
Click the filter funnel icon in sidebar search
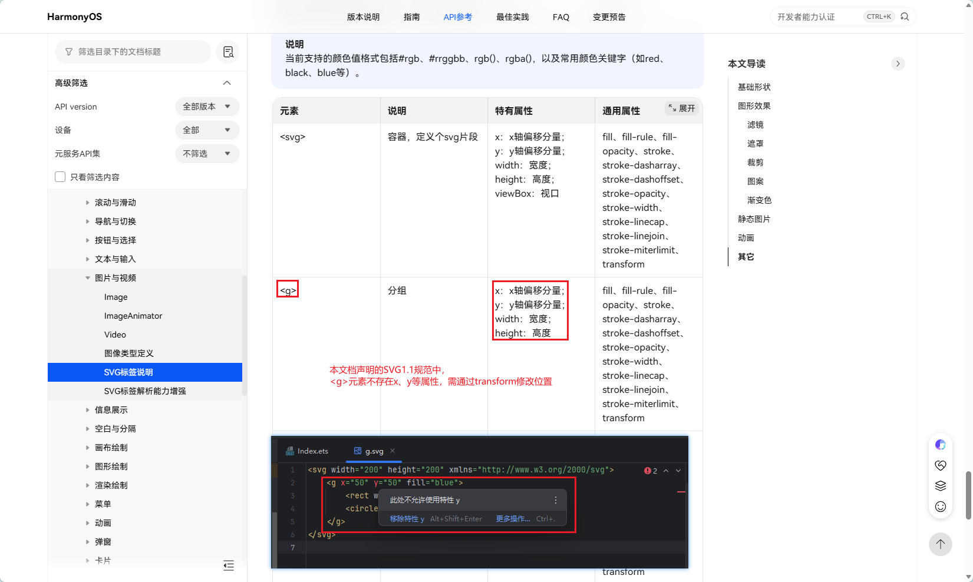tap(69, 52)
